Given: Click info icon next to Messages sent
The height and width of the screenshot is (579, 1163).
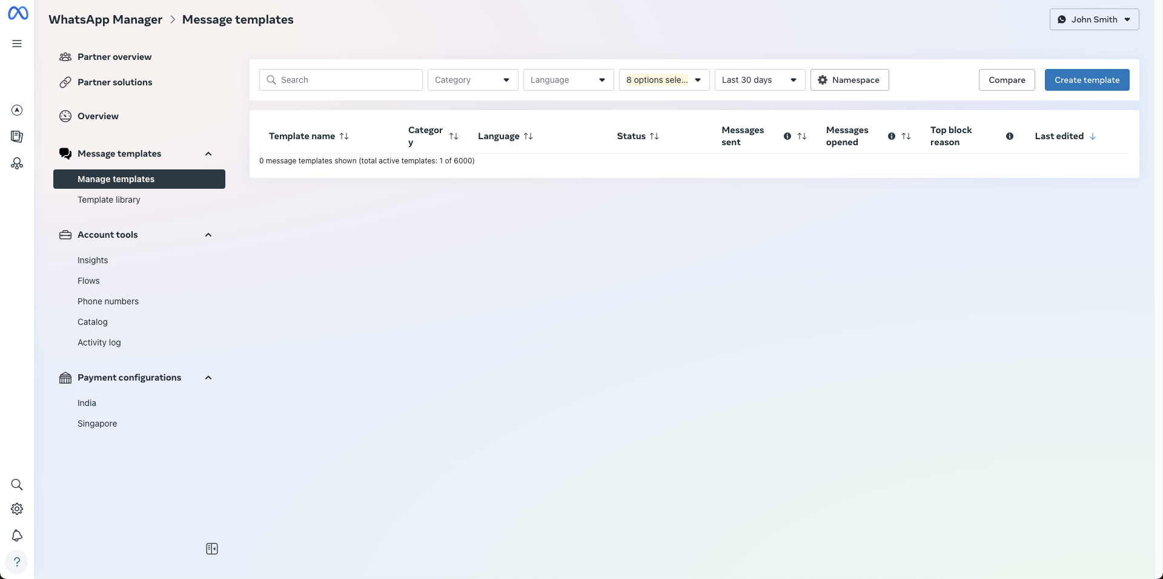Looking at the screenshot, I should point(787,136).
